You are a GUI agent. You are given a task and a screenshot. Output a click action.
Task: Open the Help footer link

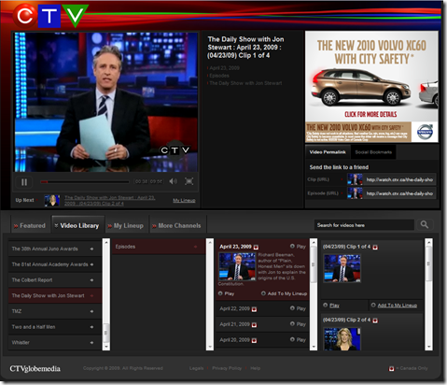tap(255, 368)
